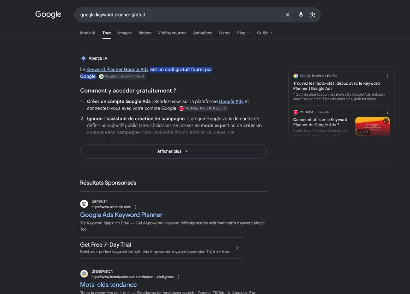Open Mots-clés tendance sponsored result

[x=108, y=285]
